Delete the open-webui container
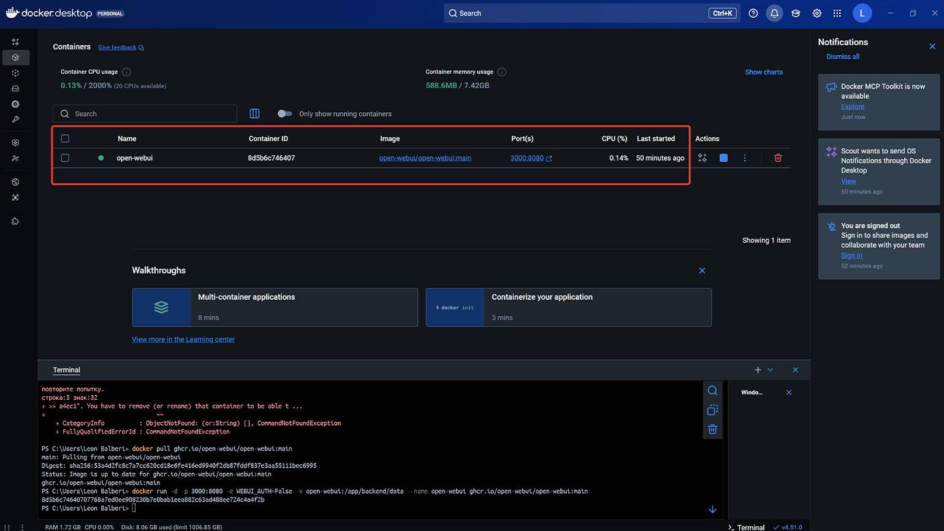This screenshot has width=944, height=531. coord(778,158)
